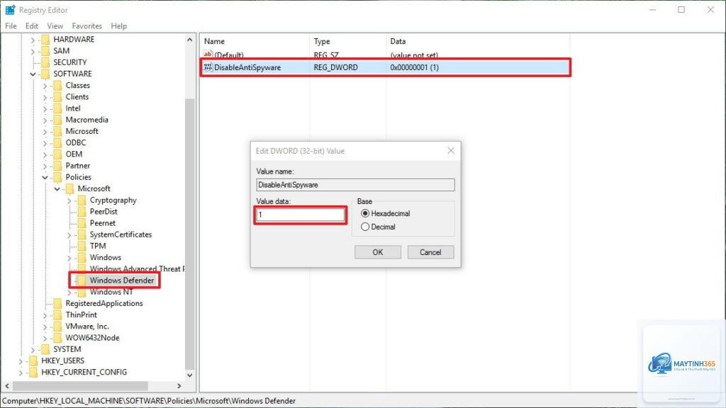Screen dimensions: 726x408
Task: Collapse the Microsoft key under Policies
Action: click(57, 188)
